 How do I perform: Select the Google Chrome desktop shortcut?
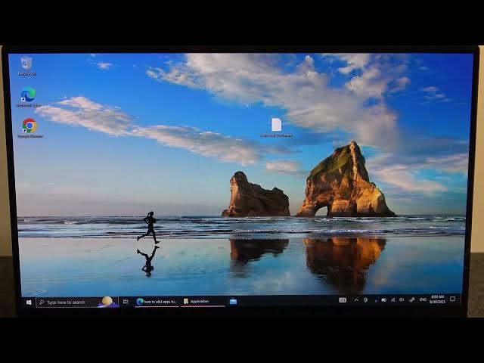(x=29, y=126)
